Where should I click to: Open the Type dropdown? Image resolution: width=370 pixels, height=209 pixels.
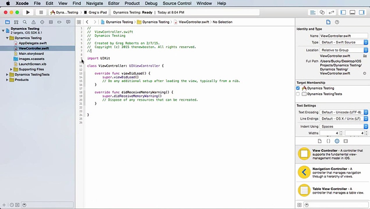(344, 42)
